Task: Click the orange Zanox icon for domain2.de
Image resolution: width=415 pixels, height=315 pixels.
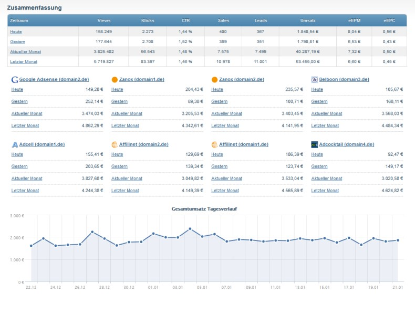Action: click(x=214, y=80)
